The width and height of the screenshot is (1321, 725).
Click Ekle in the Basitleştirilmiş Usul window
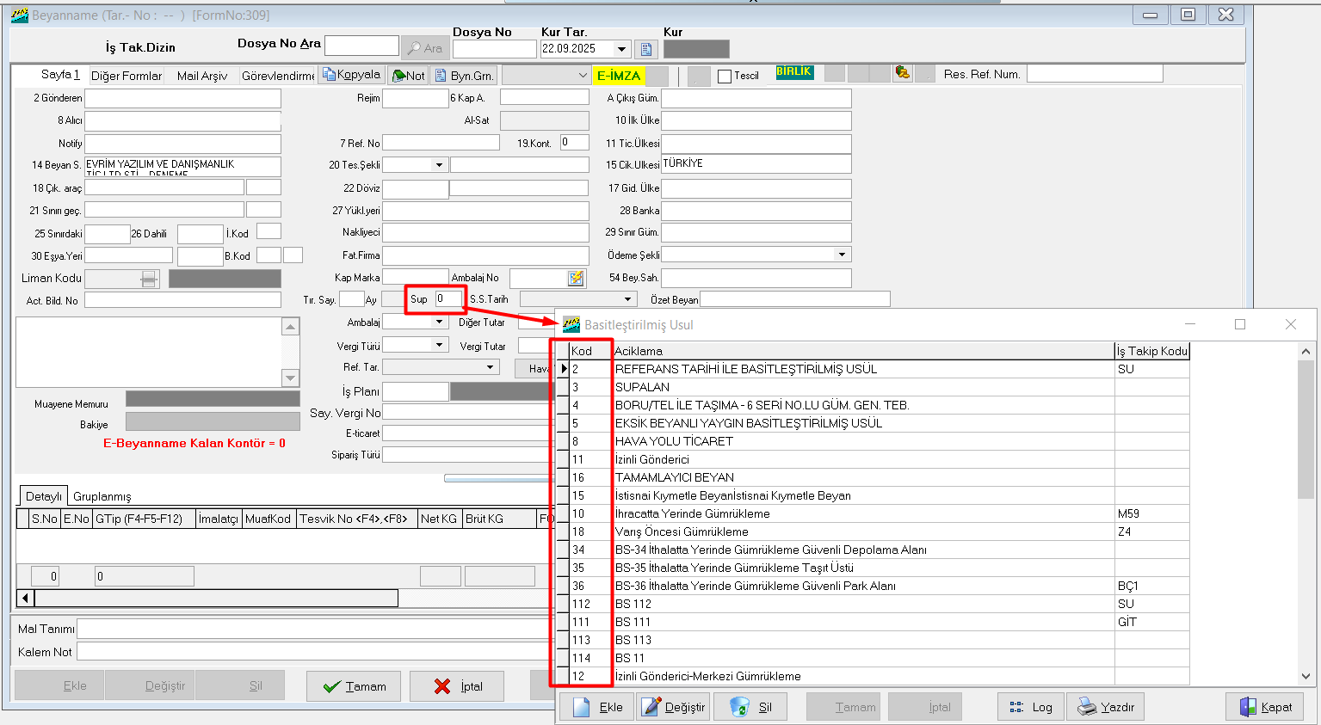click(x=598, y=707)
